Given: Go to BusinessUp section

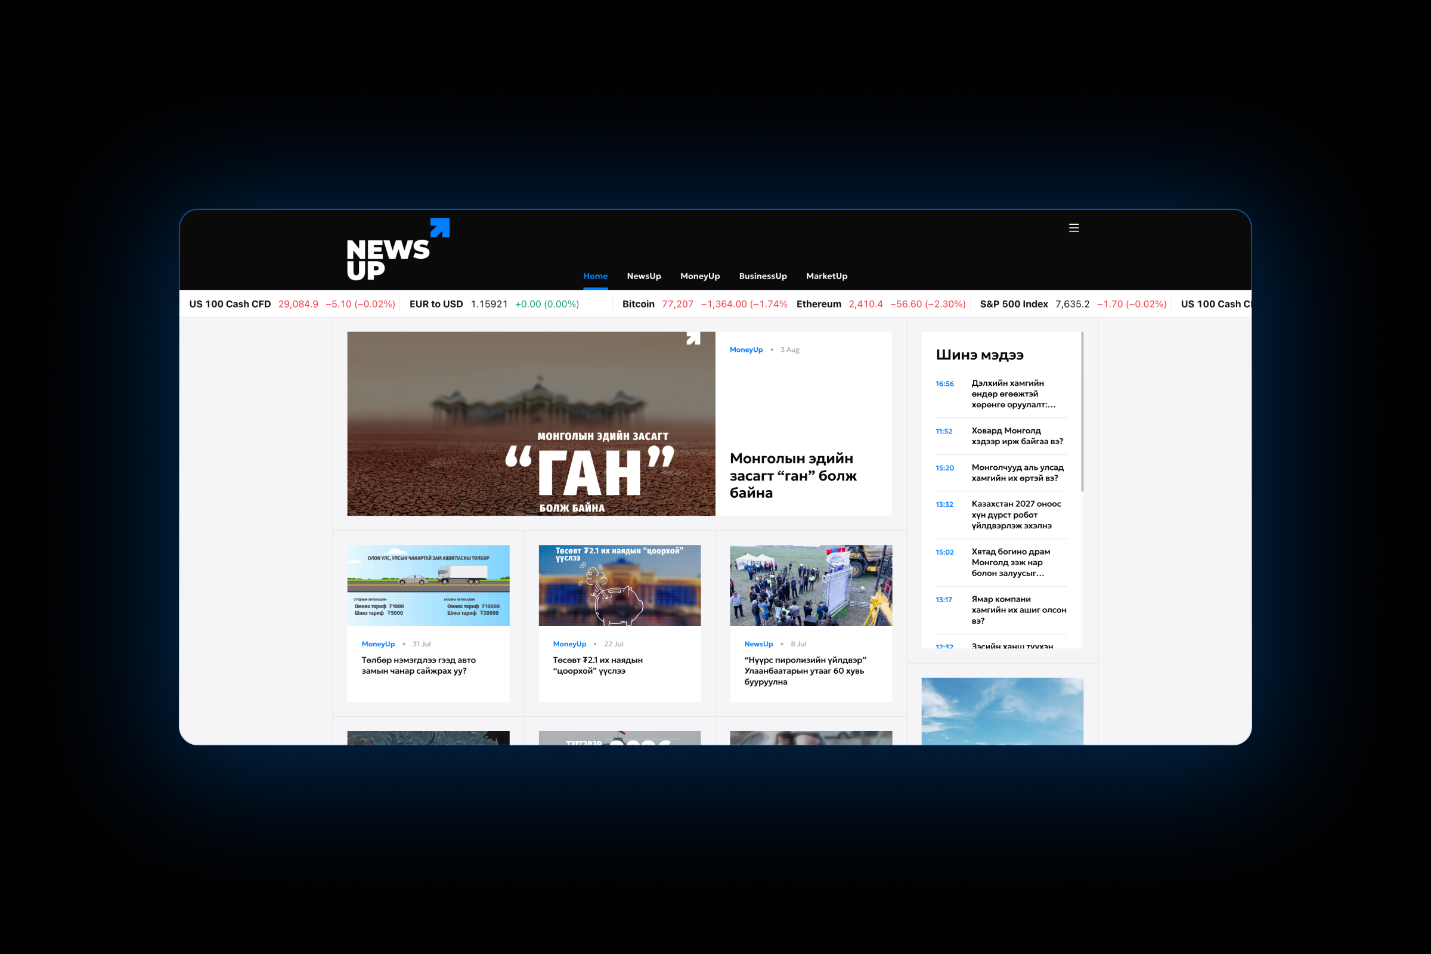Looking at the screenshot, I should [x=763, y=276].
